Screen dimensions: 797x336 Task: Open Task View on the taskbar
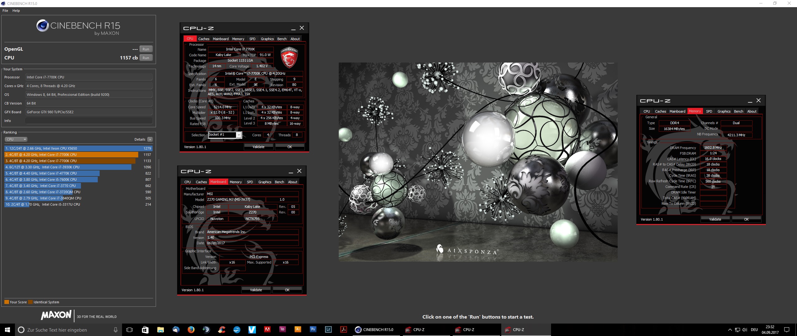(x=130, y=330)
